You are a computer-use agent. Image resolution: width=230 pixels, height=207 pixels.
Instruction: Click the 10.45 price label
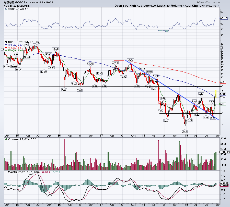pos(100,73)
